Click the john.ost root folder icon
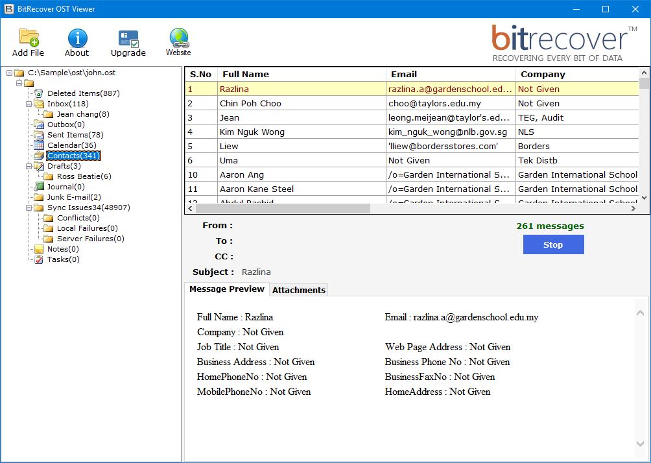 [19, 73]
